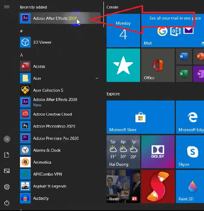Launch Asphalt 9: Legends game
Image resolution: width=204 pixels, height=211 pixels.
click(x=50, y=186)
